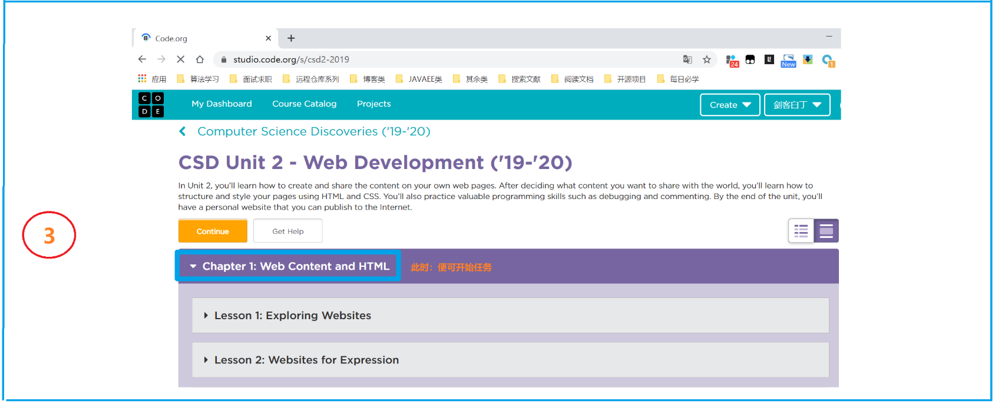Open the 阅读文档 bookmark folder

[x=573, y=79]
